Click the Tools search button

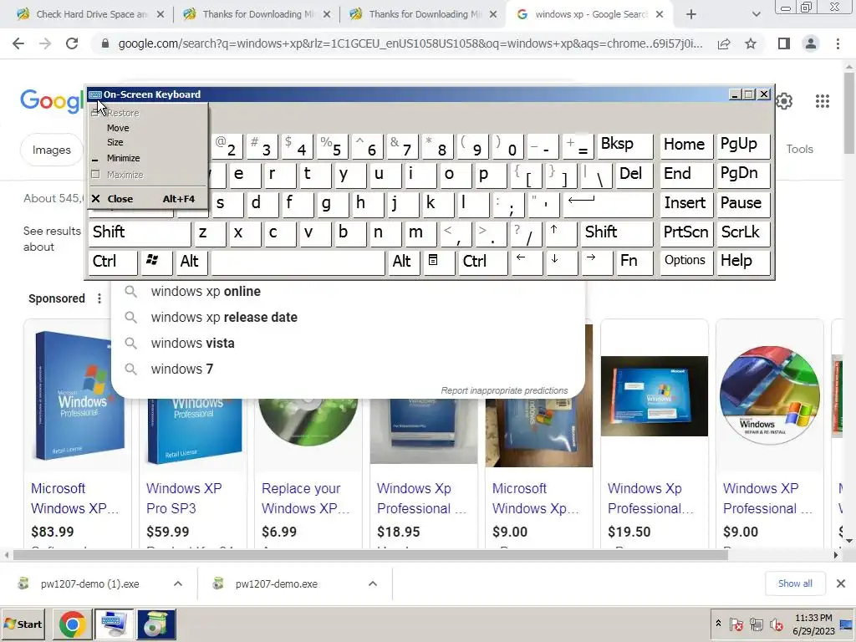799,149
